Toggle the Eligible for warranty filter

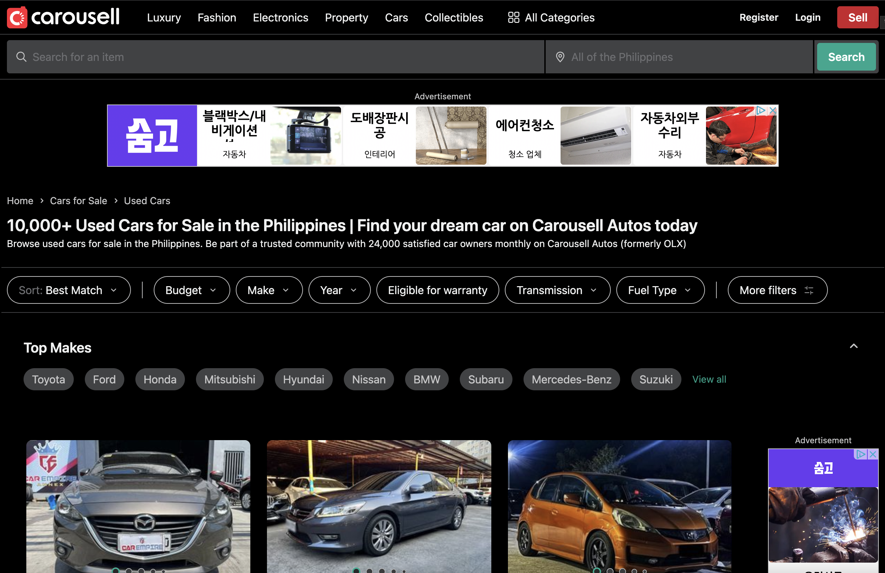point(437,290)
